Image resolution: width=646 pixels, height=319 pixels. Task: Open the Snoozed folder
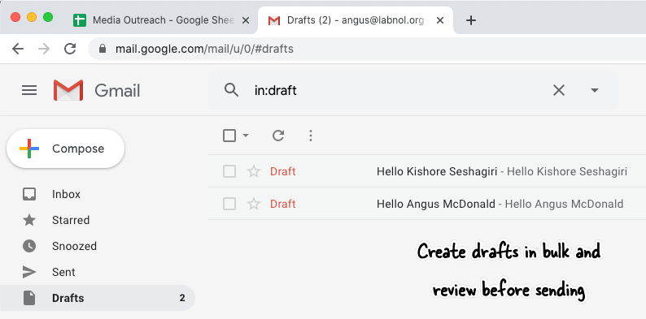[74, 246]
